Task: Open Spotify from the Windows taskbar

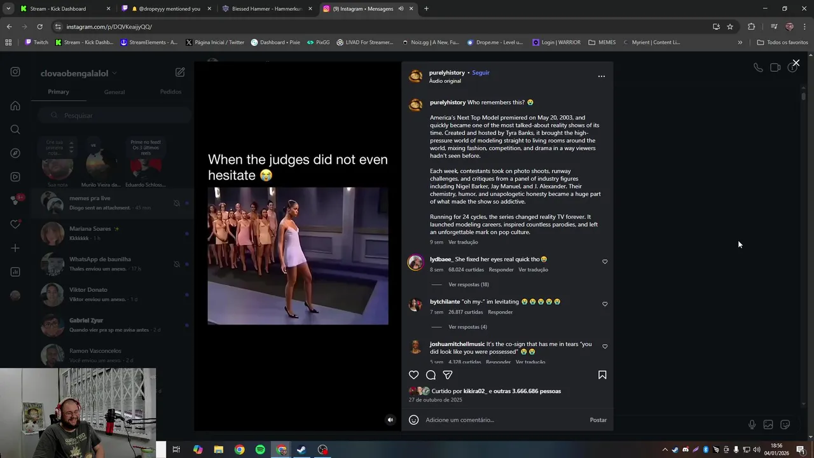Action: click(x=260, y=450)
